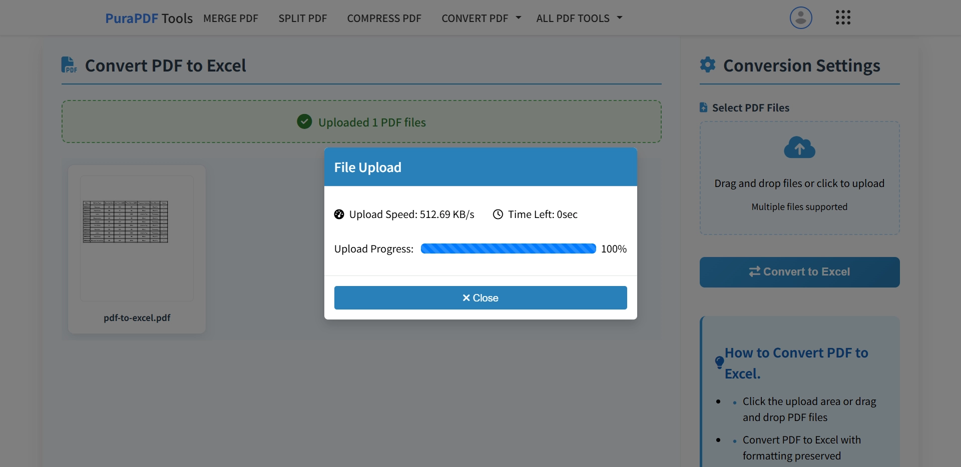Image resolution: width=961 pixels, height=467 pixels.
Task: Expand the CONVERT PDF dropdown
Action: [x=474, y=18]
